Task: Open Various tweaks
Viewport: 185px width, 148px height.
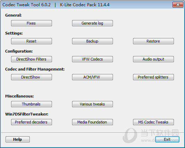Action: [92, 104]
